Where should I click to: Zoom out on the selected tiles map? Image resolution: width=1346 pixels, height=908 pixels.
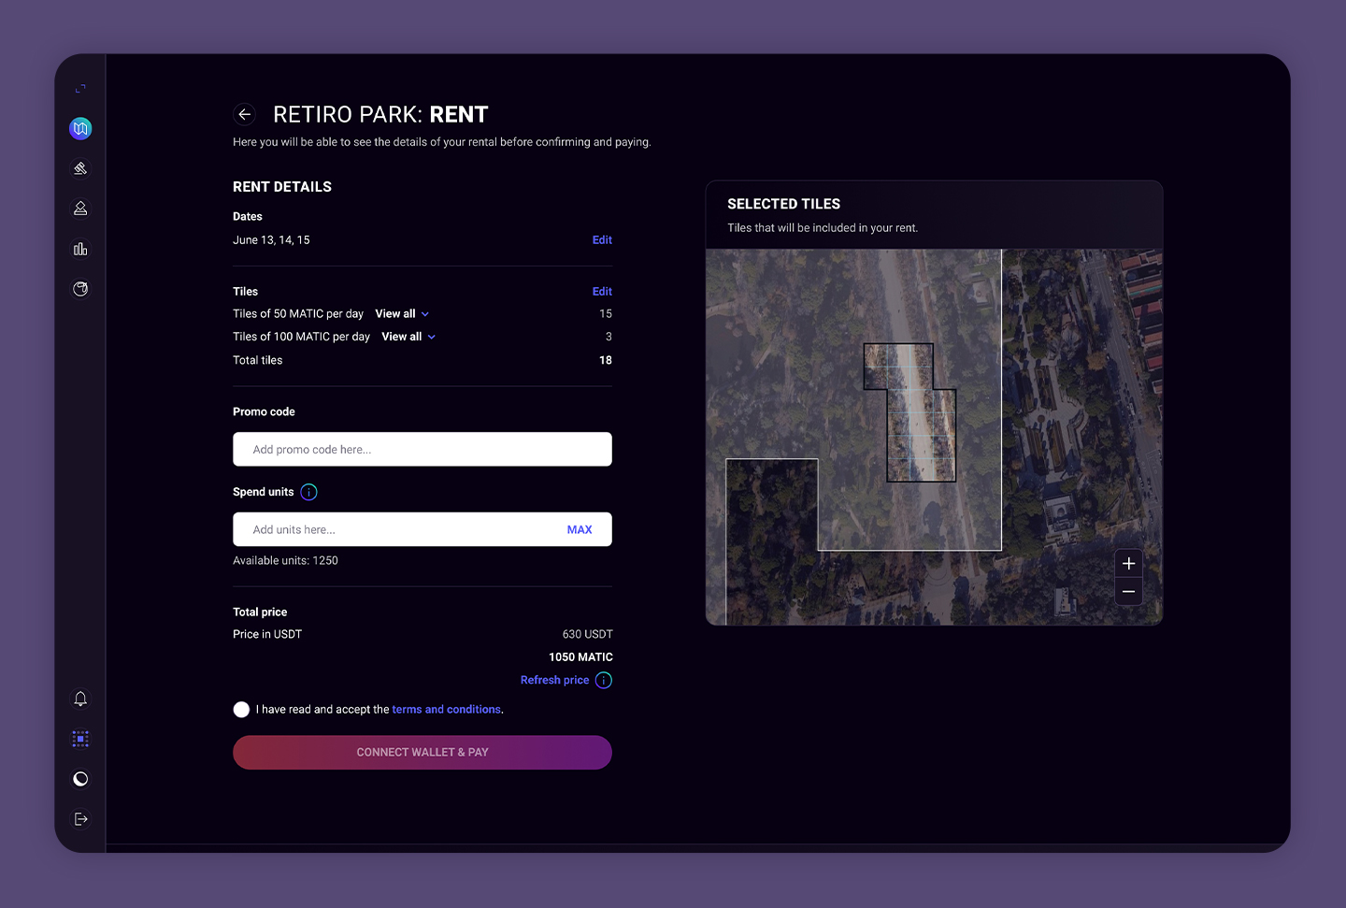point(1128,592)
